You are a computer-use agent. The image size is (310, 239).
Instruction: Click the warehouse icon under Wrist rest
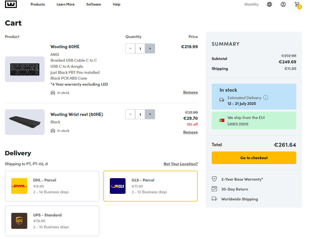click(x=53, y=131)
